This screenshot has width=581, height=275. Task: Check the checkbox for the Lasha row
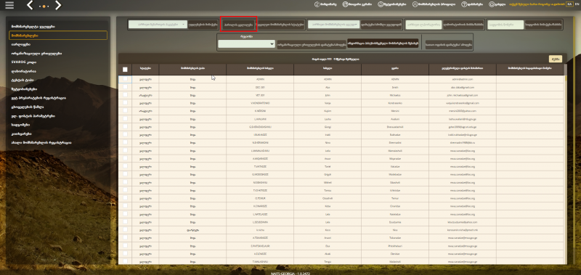tap(125, 119)
